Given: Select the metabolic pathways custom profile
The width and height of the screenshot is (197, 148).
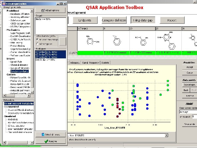Looking at the screenshot, I should point(20,90).
